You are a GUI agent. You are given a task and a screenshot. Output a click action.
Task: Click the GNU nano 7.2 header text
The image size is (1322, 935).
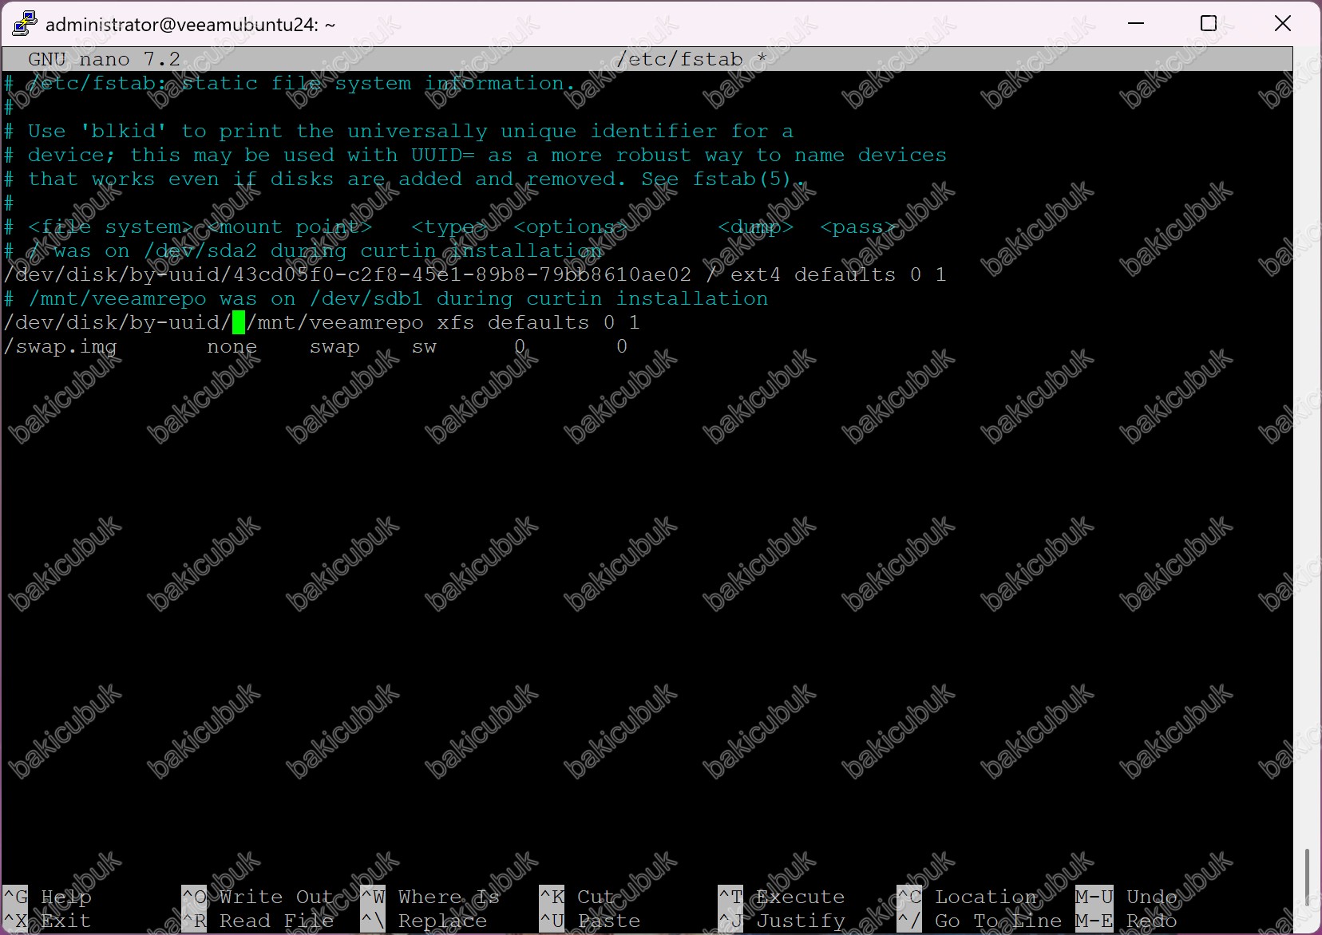pos(104,59)
